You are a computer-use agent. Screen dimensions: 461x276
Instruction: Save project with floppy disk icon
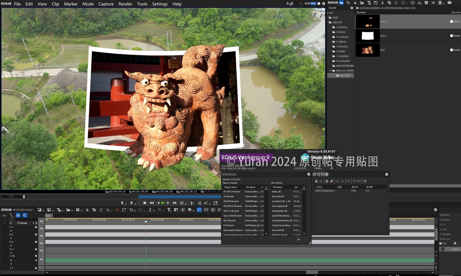[77, 210]
